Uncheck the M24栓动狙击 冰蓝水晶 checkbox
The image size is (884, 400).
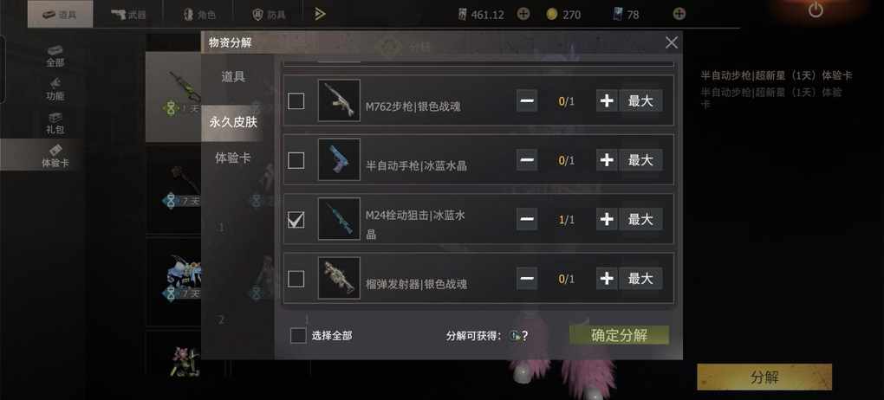(296, 219)
